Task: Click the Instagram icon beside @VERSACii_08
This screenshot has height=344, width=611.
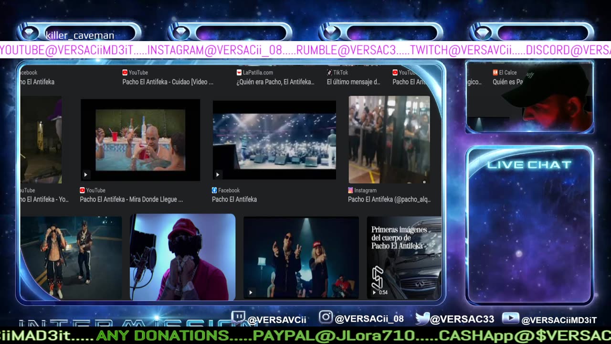Action: click(326, 317)
